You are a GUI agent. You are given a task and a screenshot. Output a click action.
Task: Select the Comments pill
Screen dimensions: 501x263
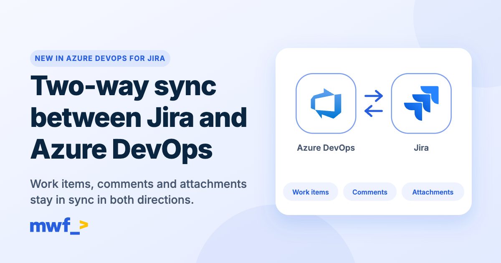[370, 192]
